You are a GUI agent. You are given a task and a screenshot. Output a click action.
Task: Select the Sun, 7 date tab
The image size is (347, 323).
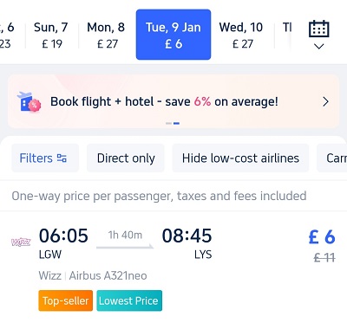coord(51,36)
